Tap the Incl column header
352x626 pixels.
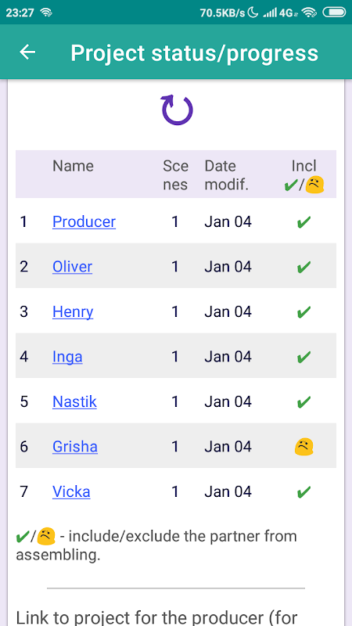pyautogui.click(x=304, y=175)
